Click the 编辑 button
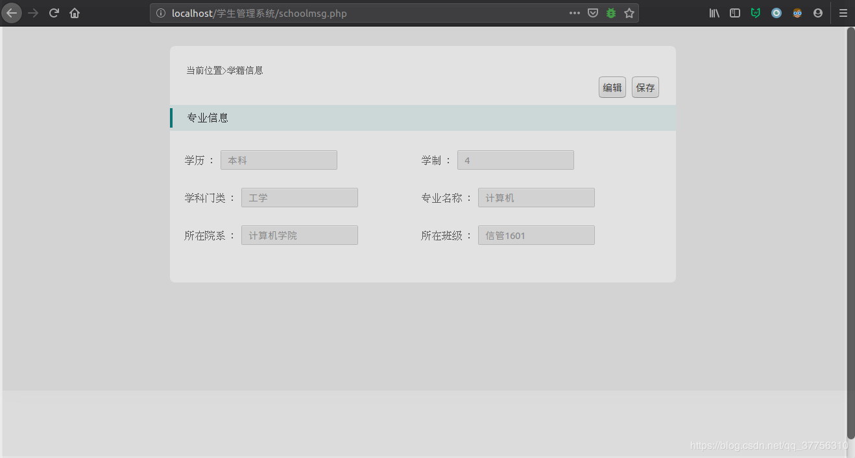Screen dimensions: 855x458 click(x=612, y=87)
